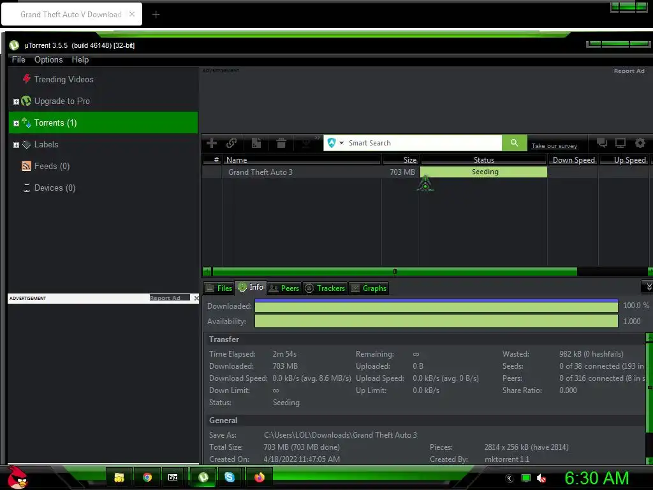653x490 pixels.
Task: Select Upgrade to Pro in the sidebar
Action: coord(62,101)
